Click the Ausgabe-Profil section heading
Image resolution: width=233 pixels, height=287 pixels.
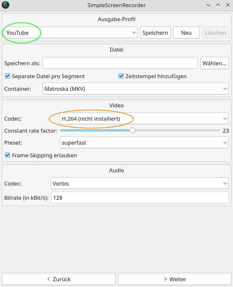(116, 19)
